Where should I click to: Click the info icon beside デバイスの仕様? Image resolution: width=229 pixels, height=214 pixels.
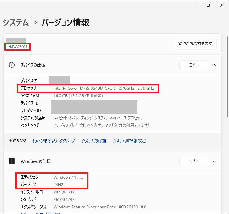coord(12,65)
